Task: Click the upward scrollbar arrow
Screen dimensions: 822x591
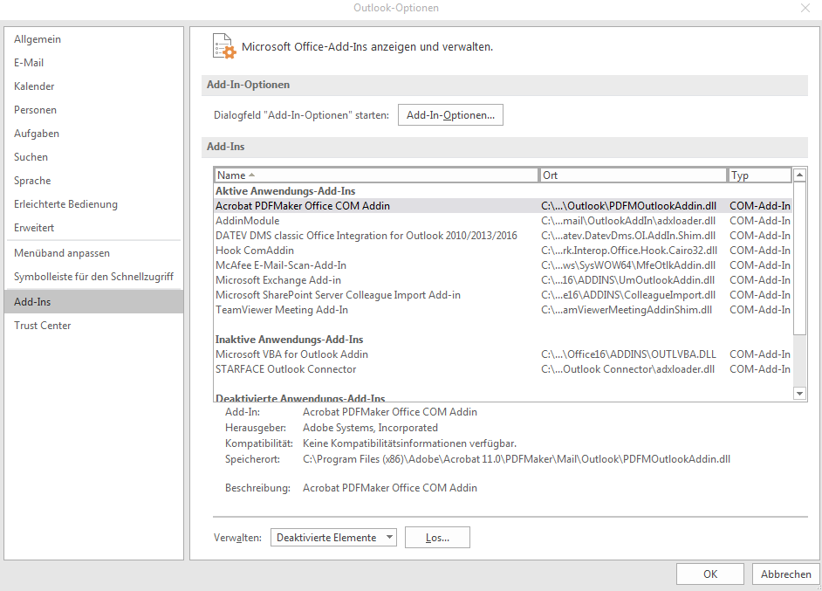Action: point(799,174)
